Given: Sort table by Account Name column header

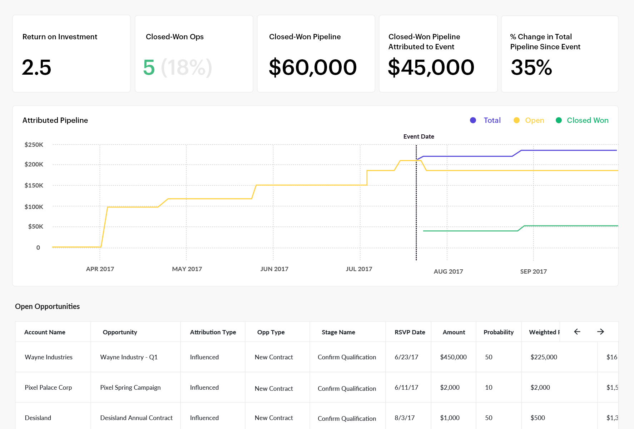Looking at the screenshot, I should click(45, 332).
